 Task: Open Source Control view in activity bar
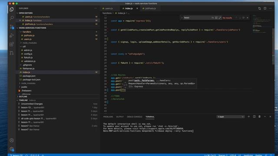click(12, 27)
